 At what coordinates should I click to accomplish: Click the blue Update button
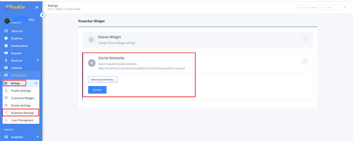pyautogui.click(x=97, y=90)
